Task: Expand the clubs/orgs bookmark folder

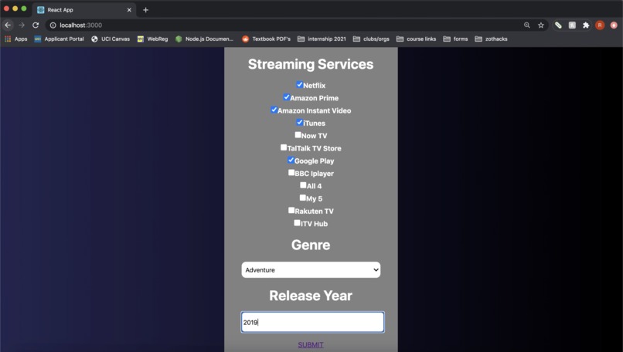Action: [x=371, y=39]
